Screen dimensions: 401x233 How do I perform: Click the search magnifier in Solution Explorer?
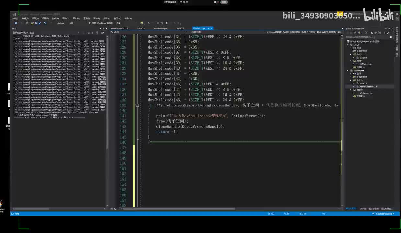click(390, 37)
